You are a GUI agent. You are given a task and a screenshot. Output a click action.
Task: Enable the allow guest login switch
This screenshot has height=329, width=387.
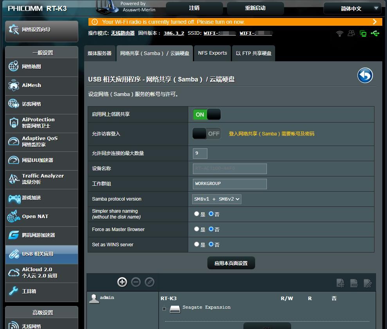(x=207, y=133)
